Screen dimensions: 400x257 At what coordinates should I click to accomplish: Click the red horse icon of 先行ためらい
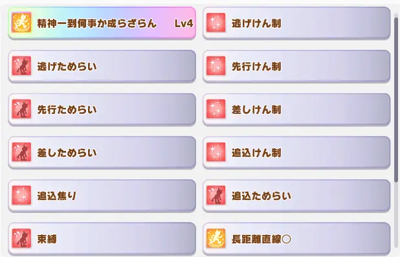[22, 109]
